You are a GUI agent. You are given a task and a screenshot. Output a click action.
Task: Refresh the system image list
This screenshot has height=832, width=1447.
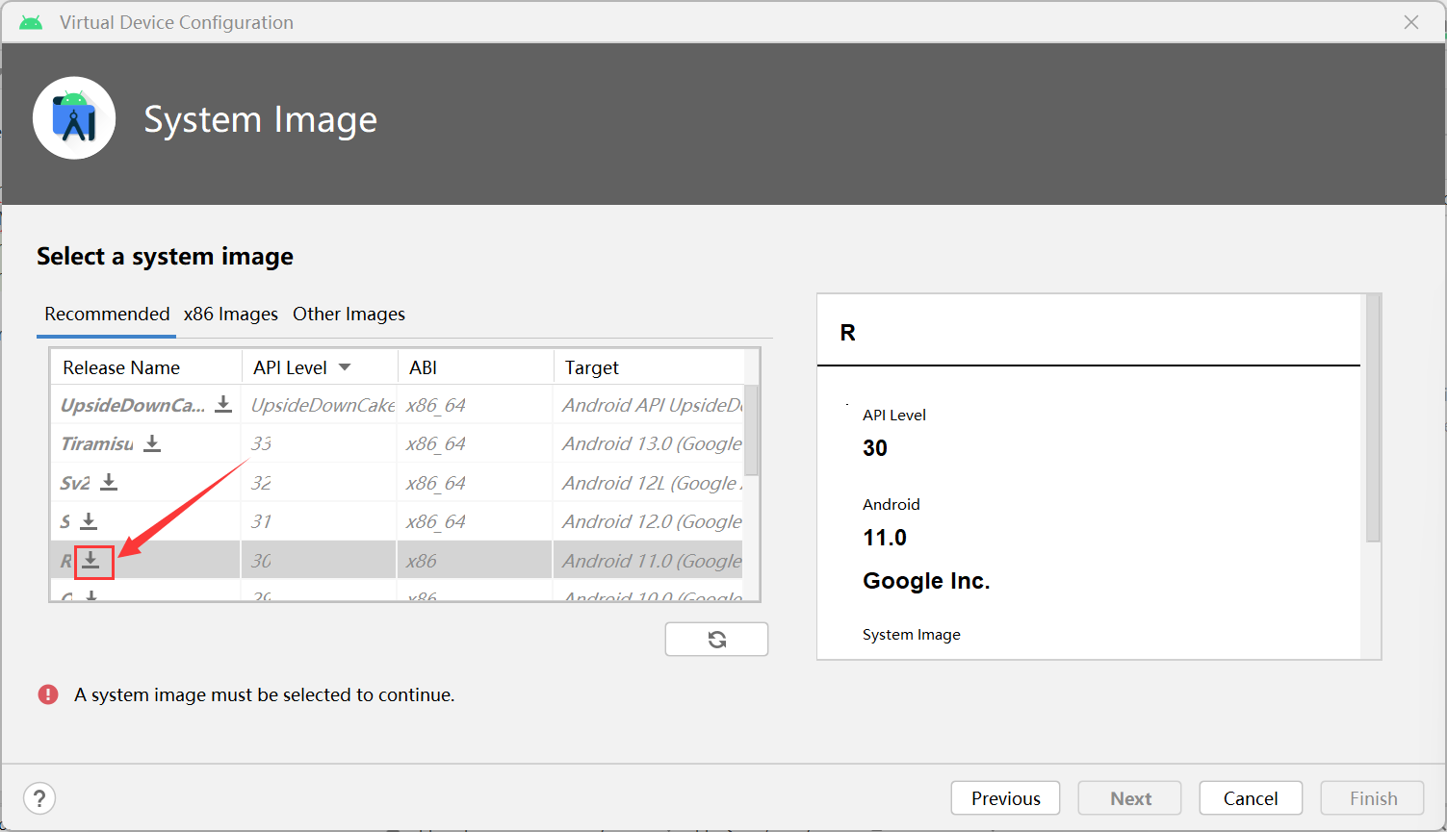point(716,640)
